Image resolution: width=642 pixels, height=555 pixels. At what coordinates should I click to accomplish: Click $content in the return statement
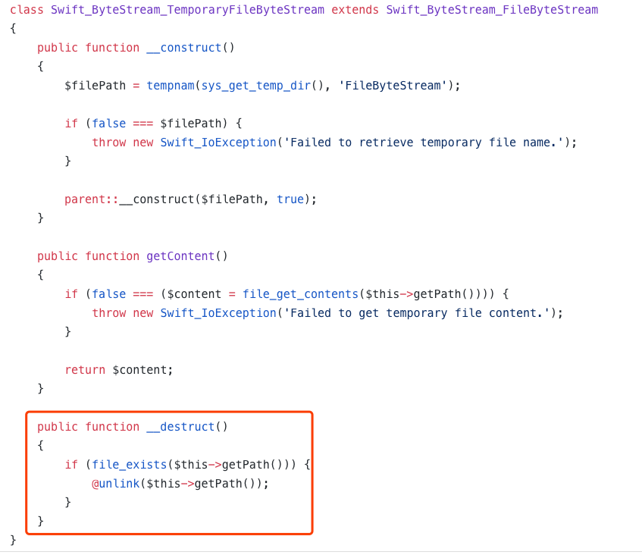(139, 370)
